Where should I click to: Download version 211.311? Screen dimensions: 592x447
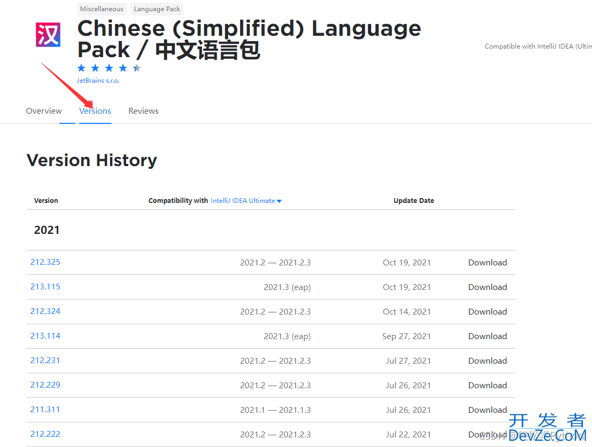pyautogui.click(x=487, y=410)
